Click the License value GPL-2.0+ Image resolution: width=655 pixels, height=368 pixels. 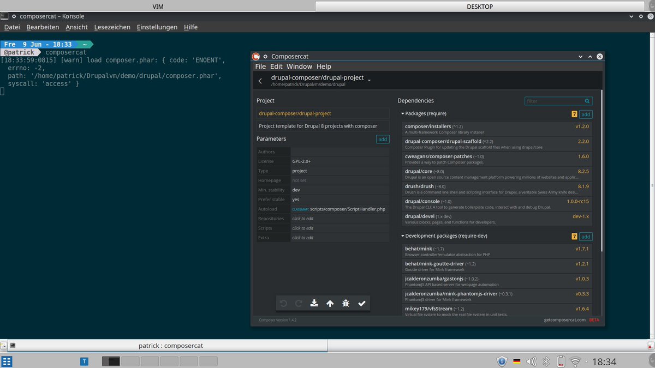coord(302,161)
